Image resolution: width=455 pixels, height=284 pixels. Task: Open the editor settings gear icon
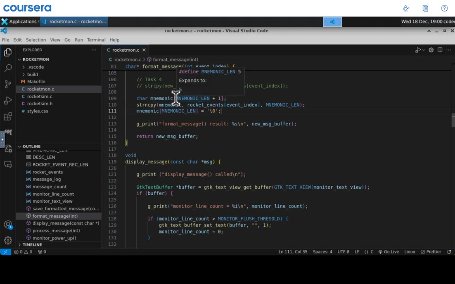[x=431, y=50]
